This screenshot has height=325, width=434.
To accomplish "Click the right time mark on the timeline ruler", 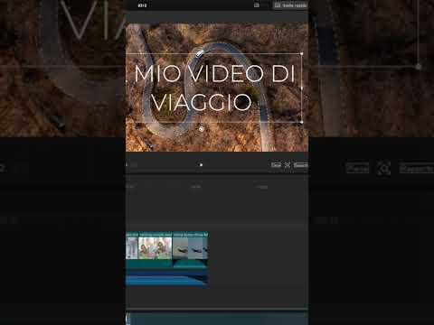I will [262, 187].
